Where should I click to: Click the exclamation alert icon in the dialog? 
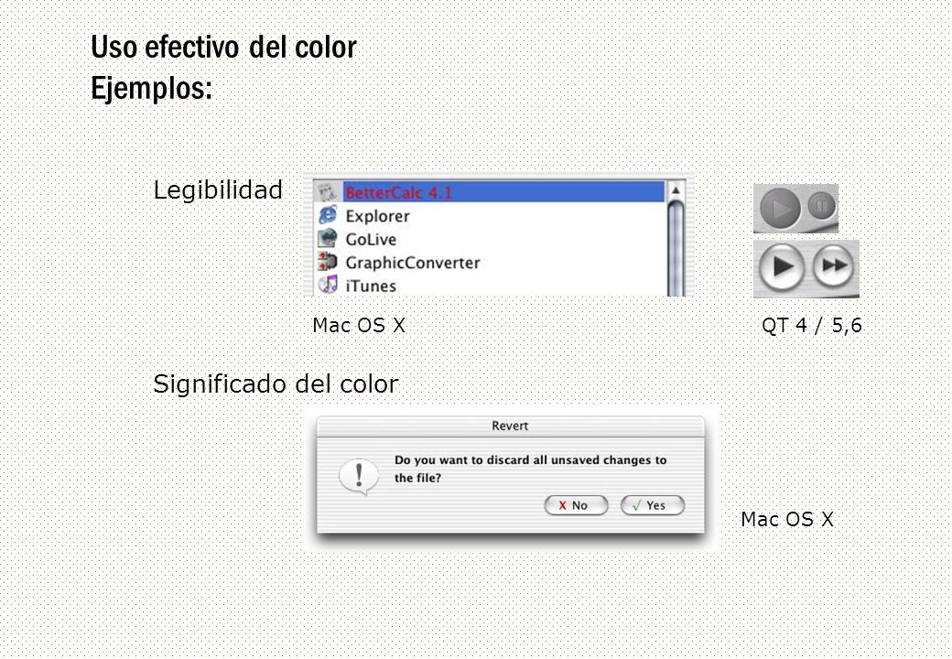pos(358,476)
